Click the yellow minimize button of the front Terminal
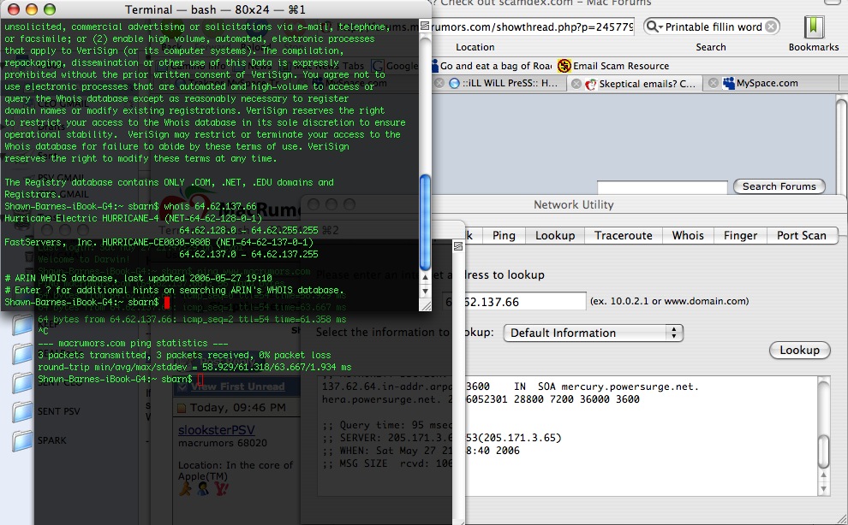 pos(32,9)
